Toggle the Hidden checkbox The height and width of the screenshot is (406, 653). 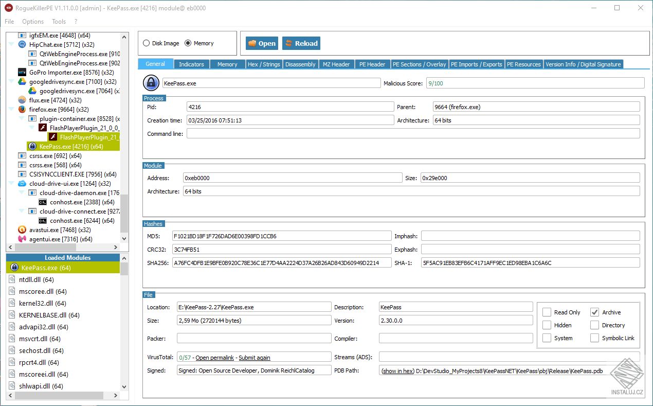coord(547,325)
